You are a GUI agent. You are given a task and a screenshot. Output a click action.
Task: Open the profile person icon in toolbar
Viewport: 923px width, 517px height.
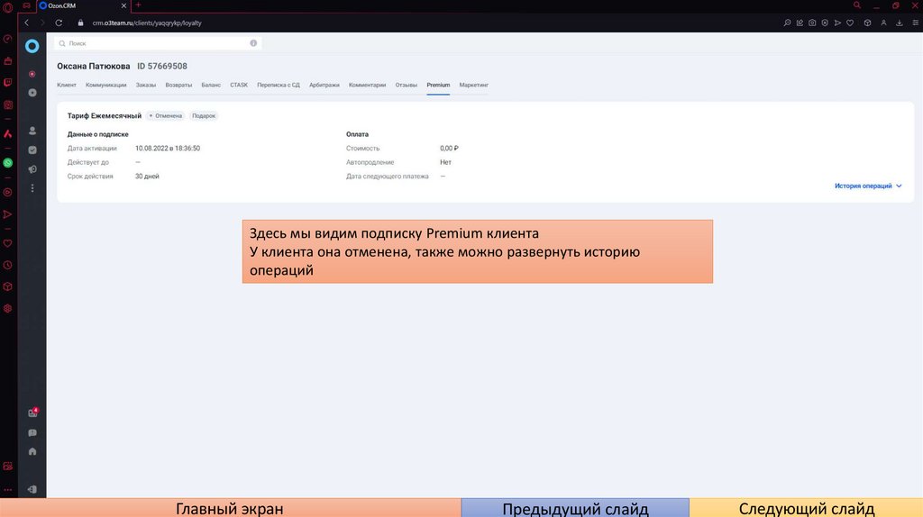coord(883,23)
